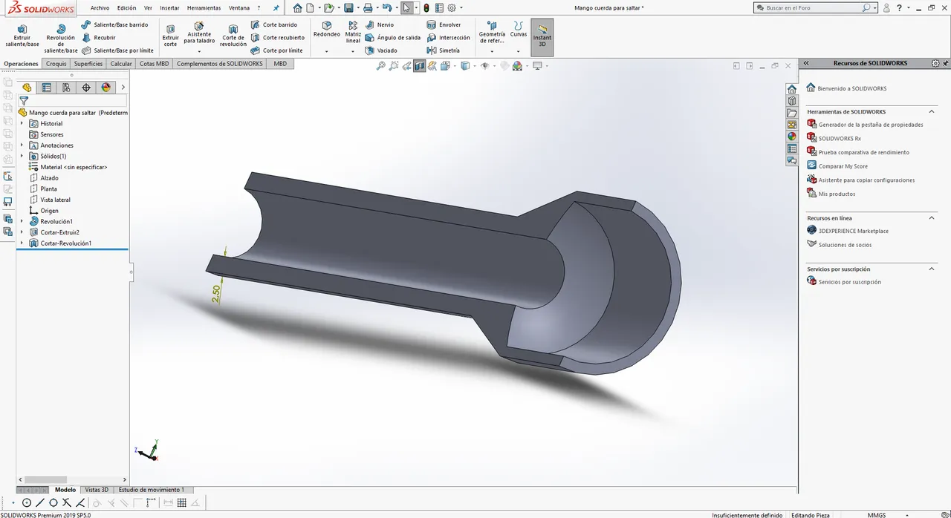
Task: Click the Save diskette icon
Action: [348, 7]
